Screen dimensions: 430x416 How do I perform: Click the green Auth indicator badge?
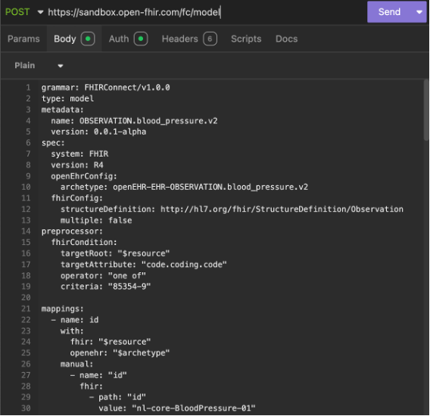click(141, 39)
